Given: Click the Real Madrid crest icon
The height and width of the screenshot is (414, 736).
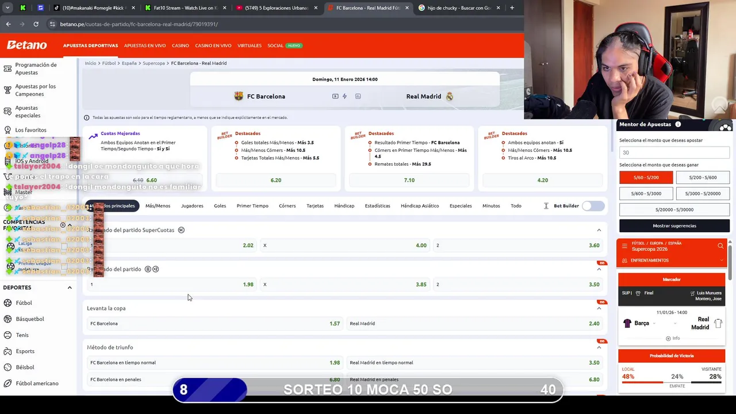Looking at the screenshot, I should [450, 96].
